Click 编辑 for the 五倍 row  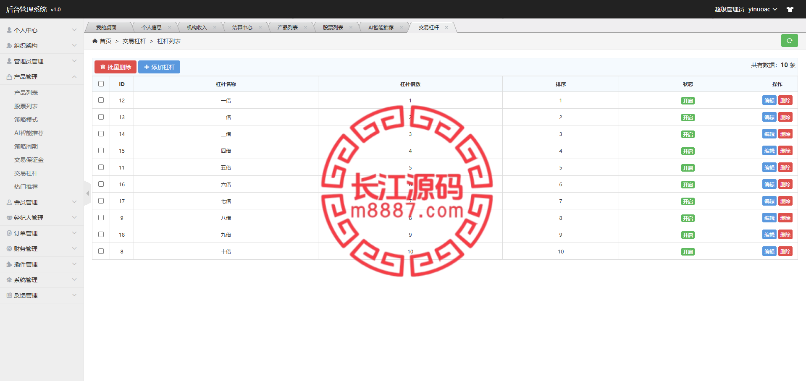pyautogui.click(x=769, y=167)
